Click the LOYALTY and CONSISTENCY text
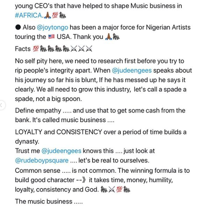199x210 pixels. click(59, 132)
